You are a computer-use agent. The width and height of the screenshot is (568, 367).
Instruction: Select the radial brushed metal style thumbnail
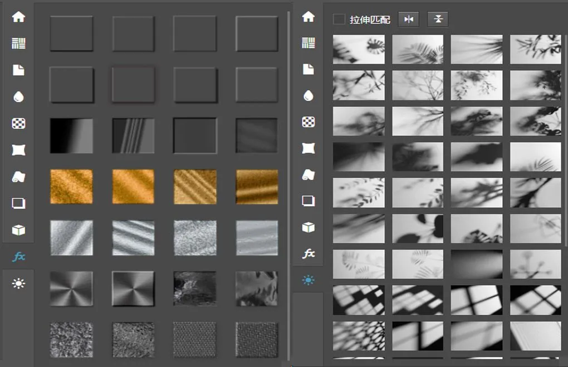coord(71,288)
